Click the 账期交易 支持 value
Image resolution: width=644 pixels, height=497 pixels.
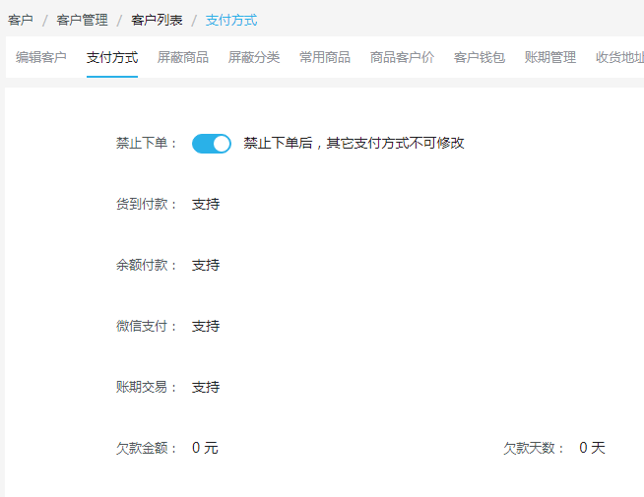206,387
